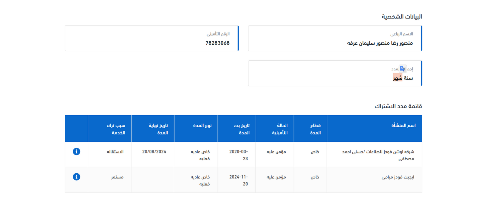Image resolution: width=480 pixels, height=215 pixels.
Task: Click the start date 2020-03-23 cell
Action: (239, 155)
